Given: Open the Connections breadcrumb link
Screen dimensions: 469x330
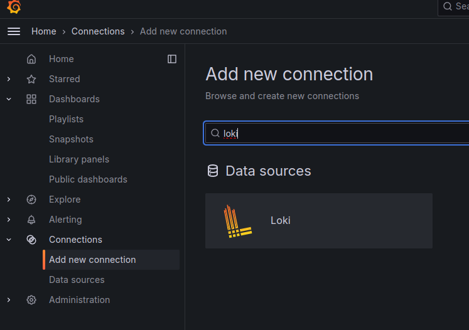Looking at the screenshot, I should [x=98, y=31].
